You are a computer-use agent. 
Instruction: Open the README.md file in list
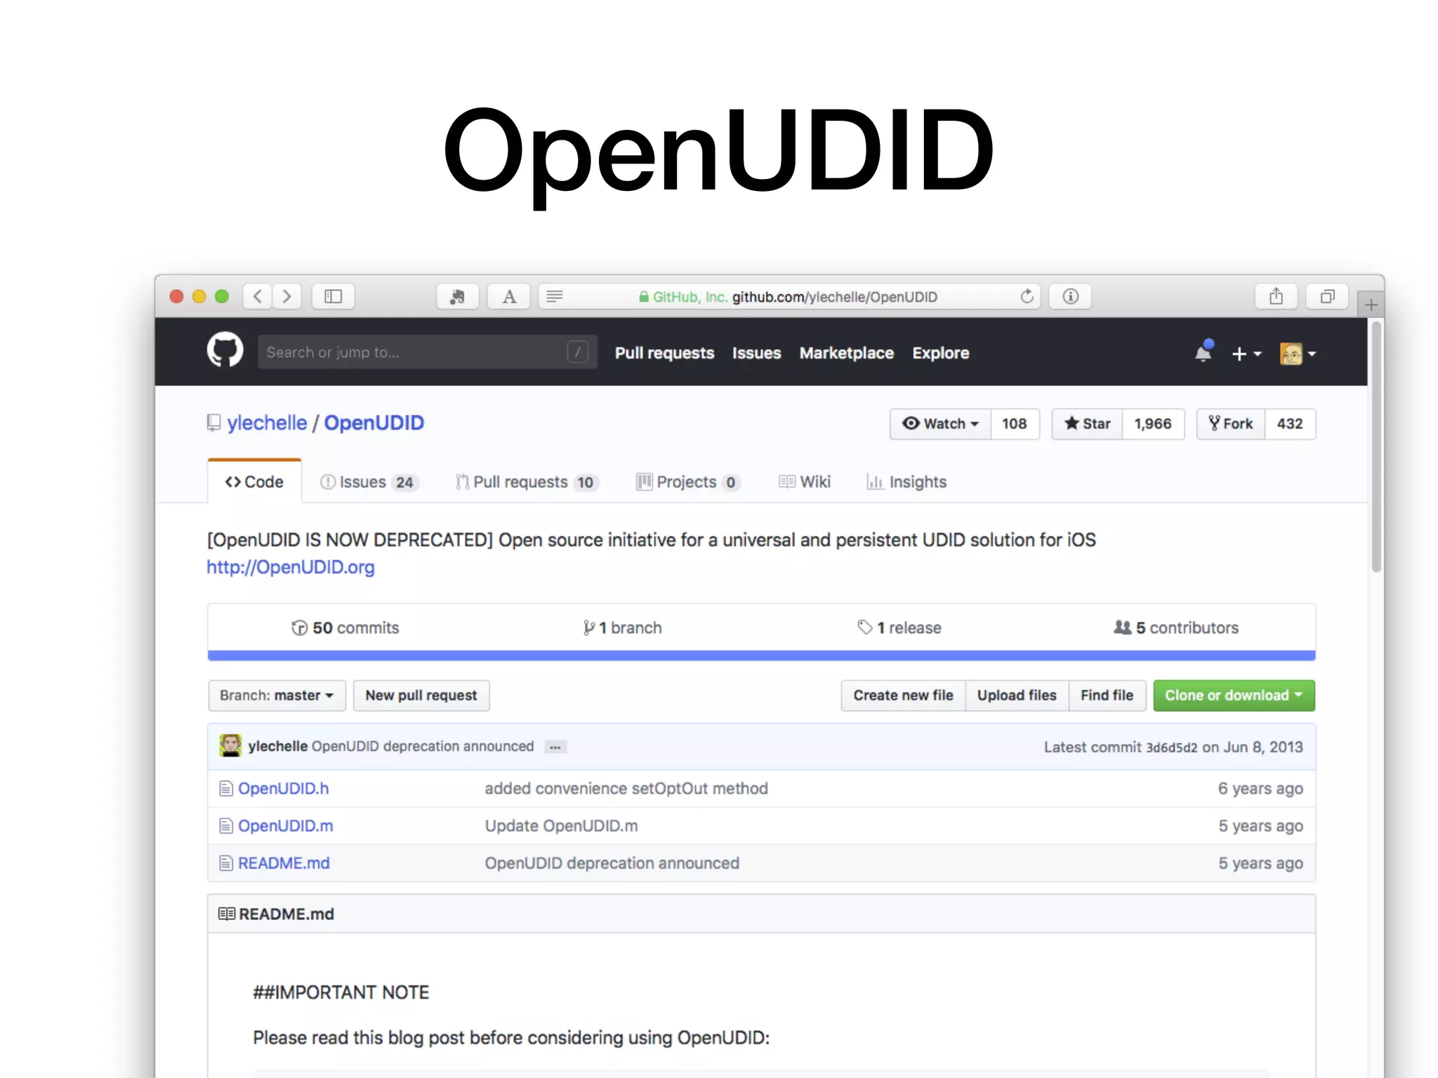pyautogui.click(x=284, y=863)
